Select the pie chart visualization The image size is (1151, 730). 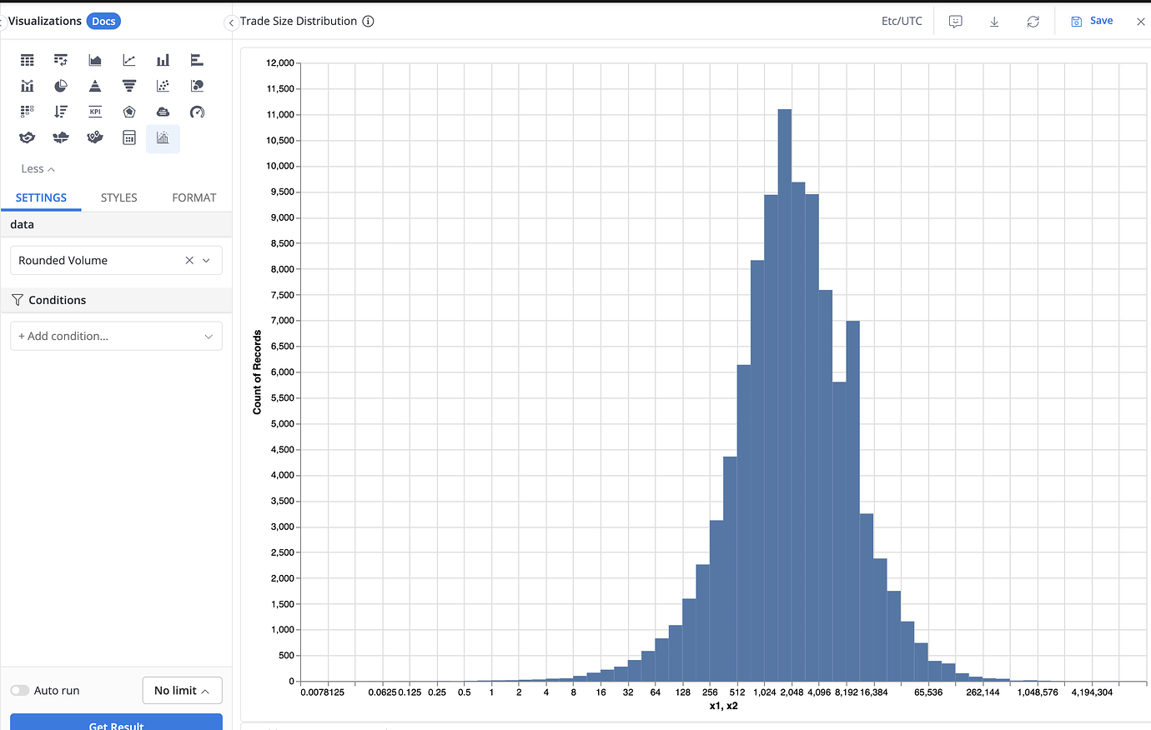click(61, 86)
